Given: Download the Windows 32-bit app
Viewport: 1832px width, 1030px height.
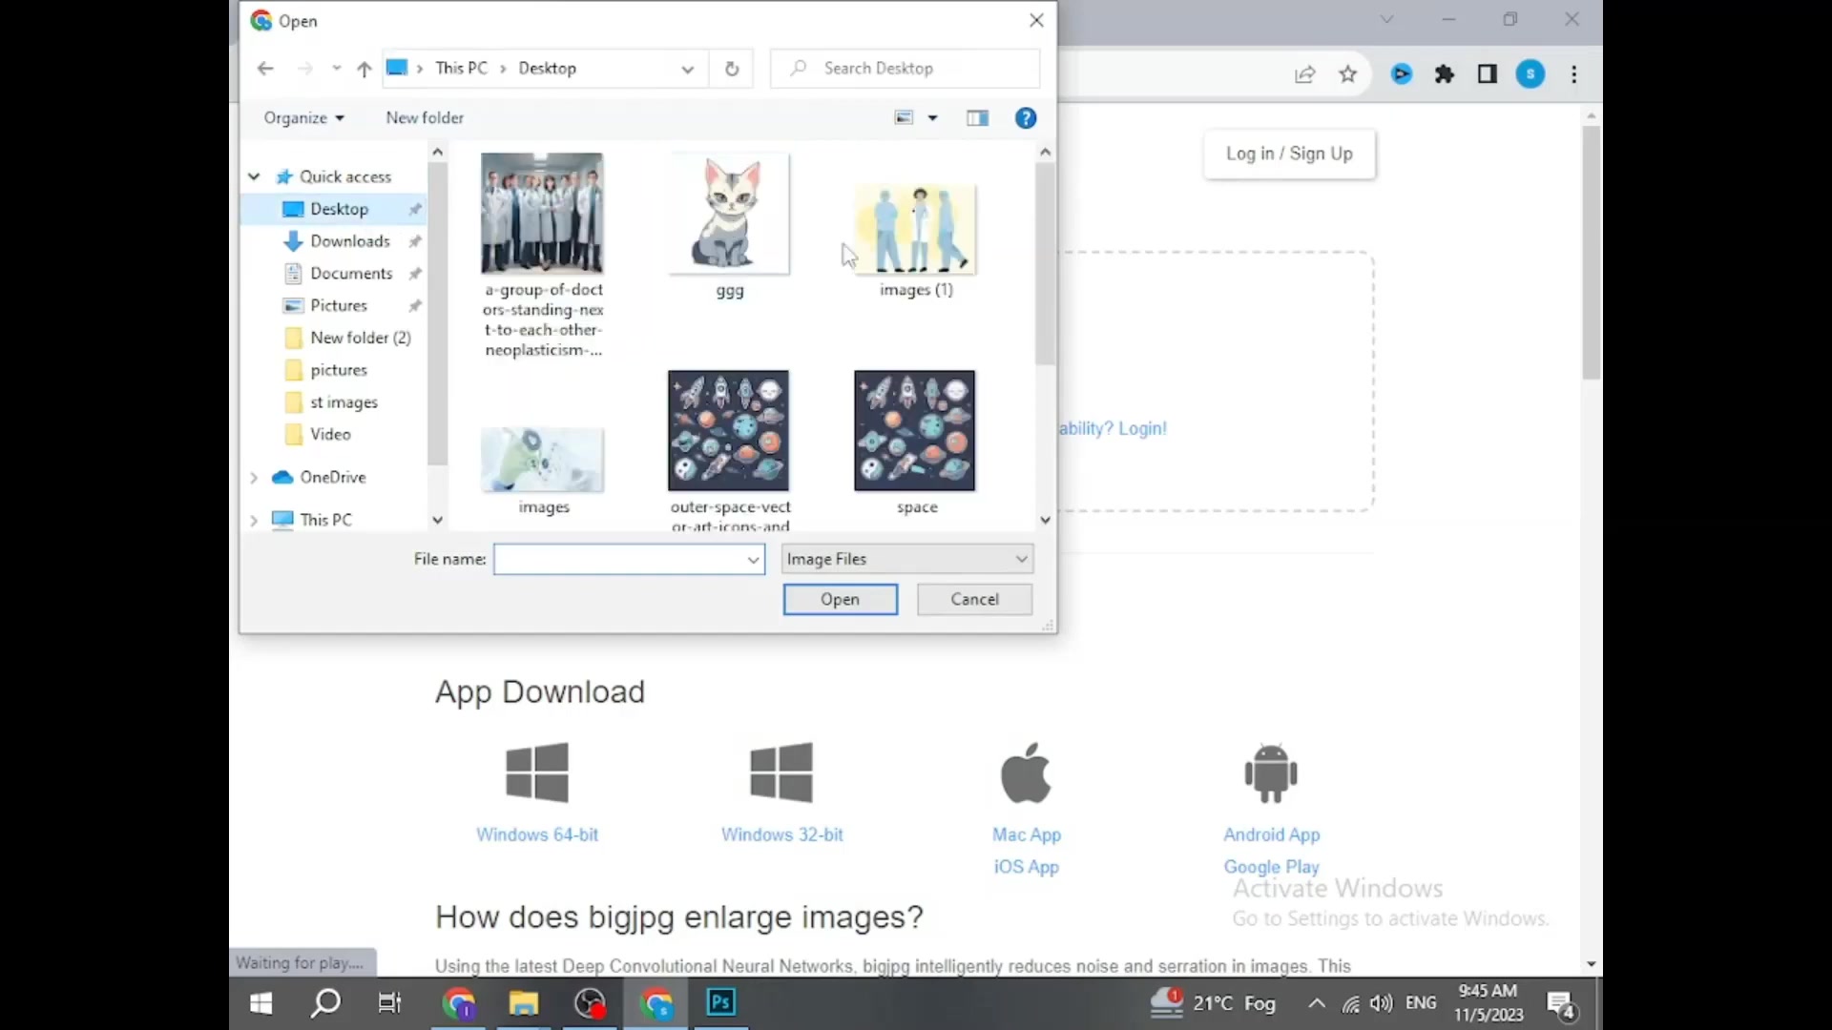Looking at the screenshot, I should pos(782,834).
